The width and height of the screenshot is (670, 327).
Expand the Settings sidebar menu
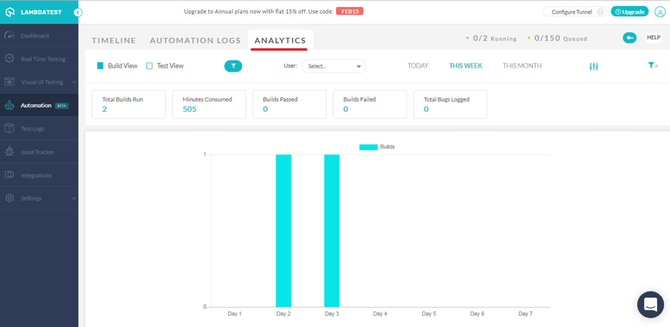point(31,198)
